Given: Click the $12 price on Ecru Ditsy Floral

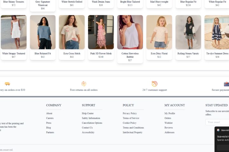Looking at the screenshot, I should click(159, 57).
